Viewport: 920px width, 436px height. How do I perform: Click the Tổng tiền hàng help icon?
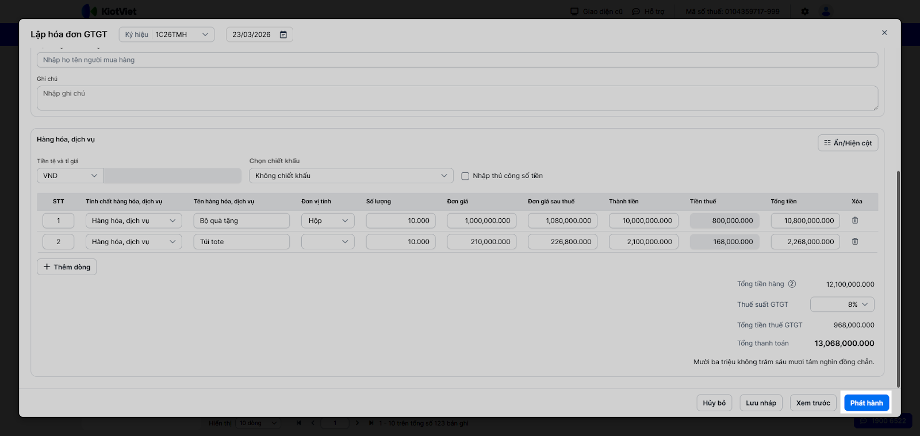(792, 284)
